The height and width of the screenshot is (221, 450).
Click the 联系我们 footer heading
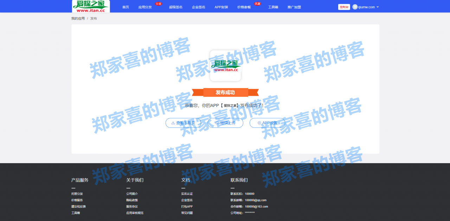pos(239,180)
